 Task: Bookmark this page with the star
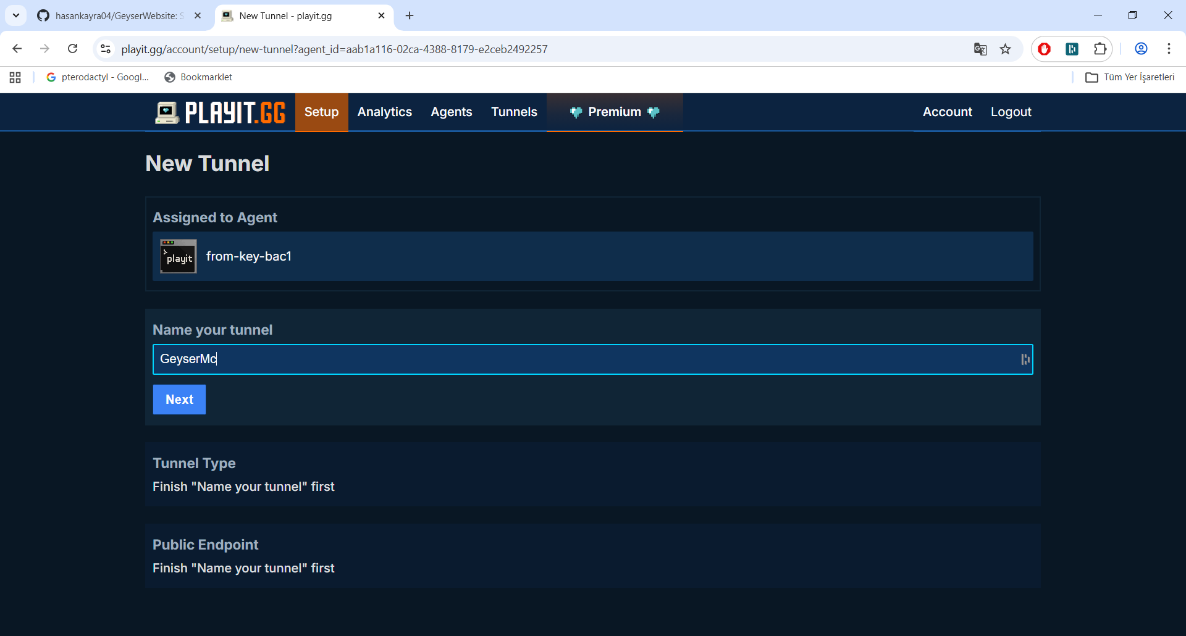tap(1006, 49)
